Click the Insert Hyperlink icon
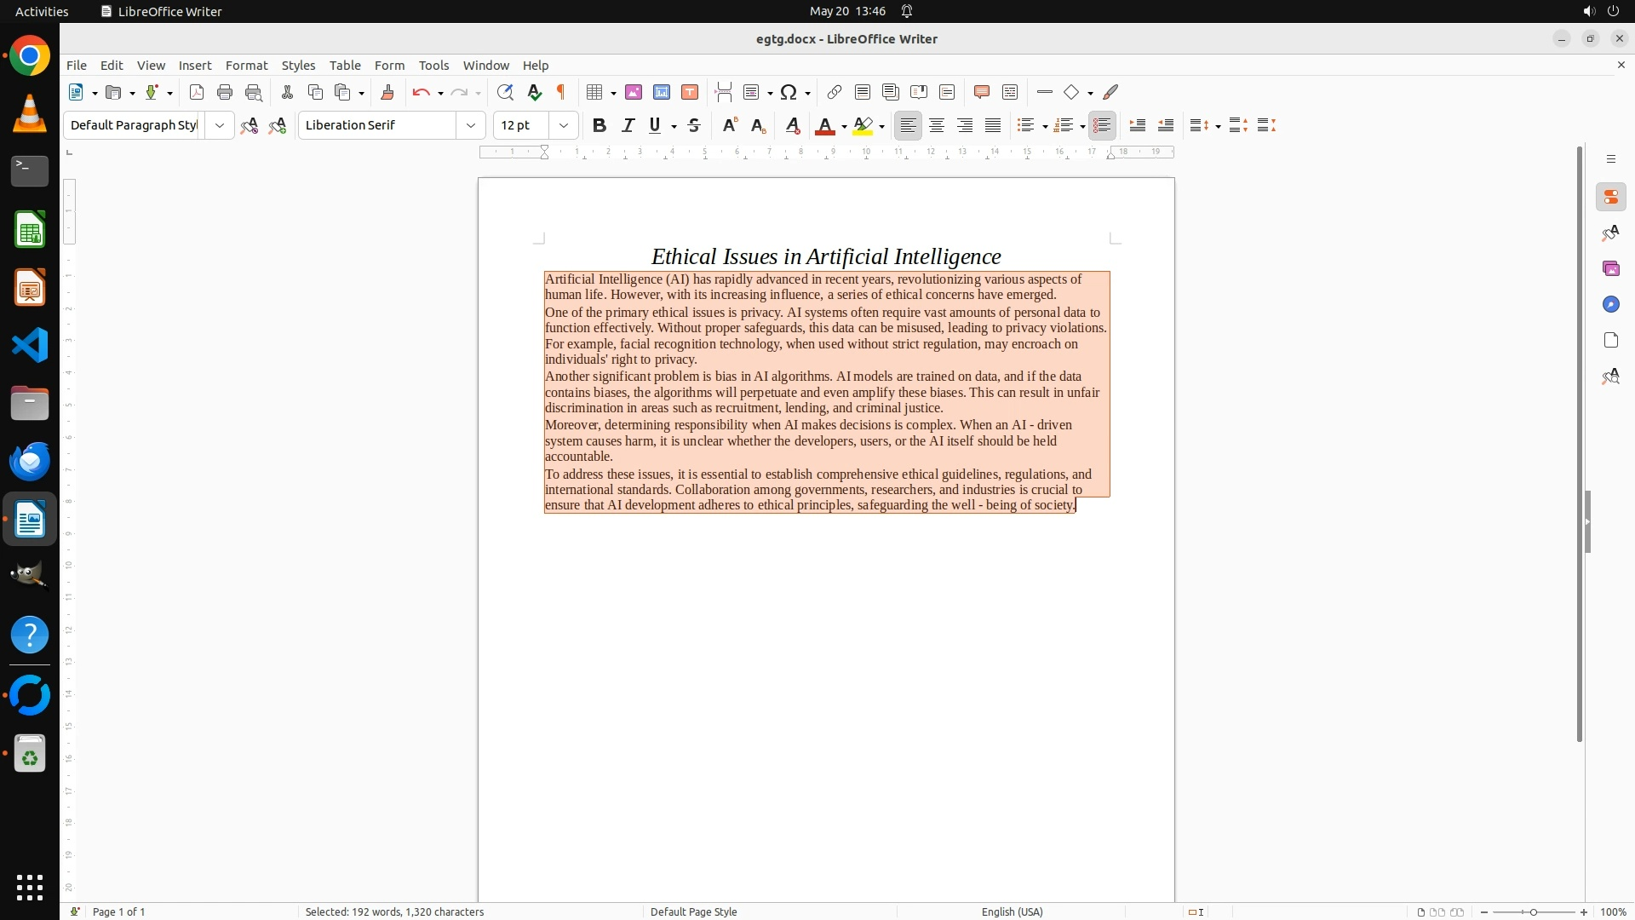This screenshot has width=1635, height=920. pos(835,93)
